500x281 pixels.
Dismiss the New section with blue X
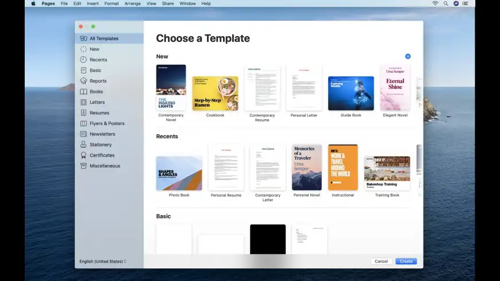(408, 56)
